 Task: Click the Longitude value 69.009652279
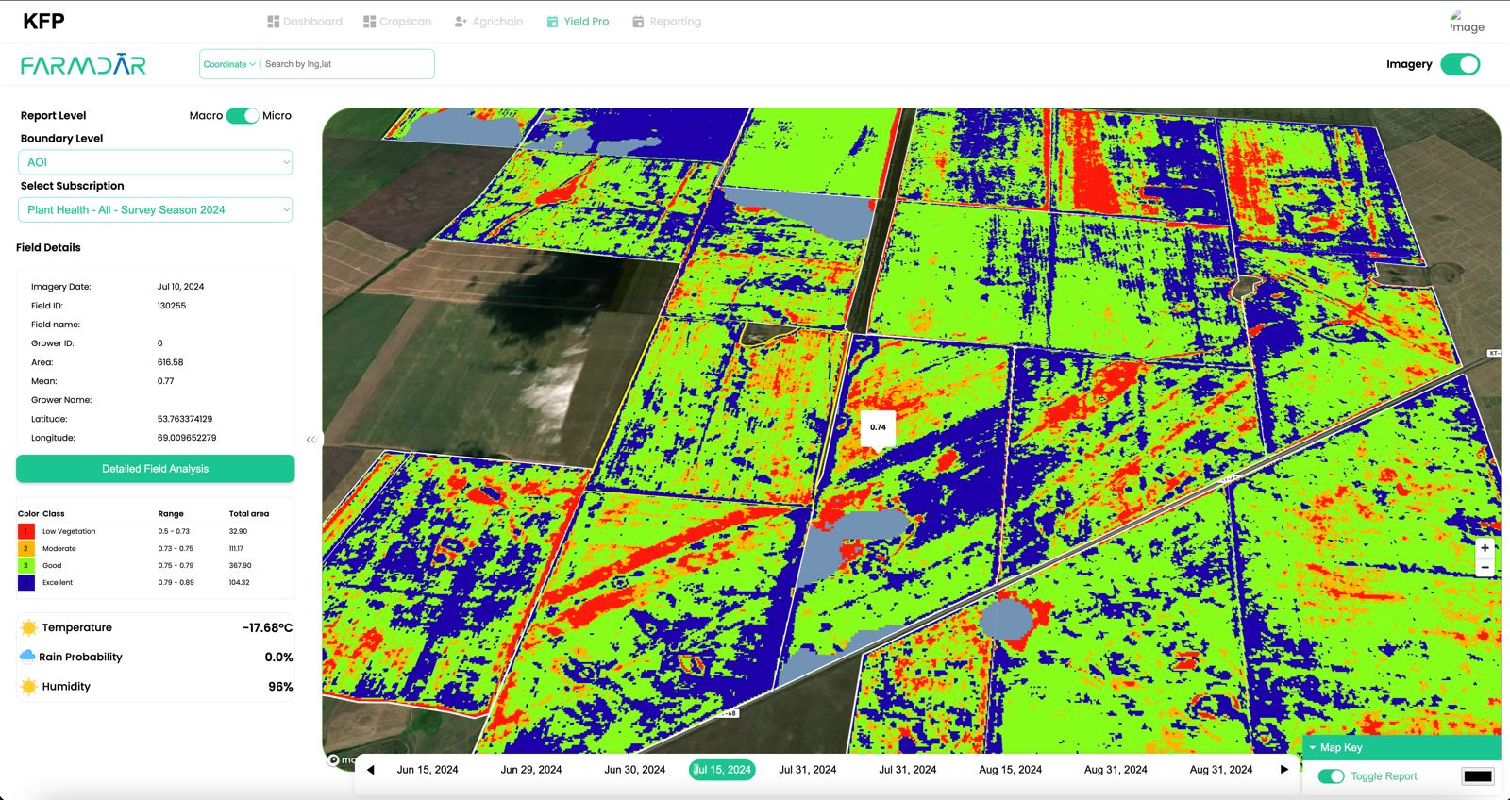click(187, 438)
